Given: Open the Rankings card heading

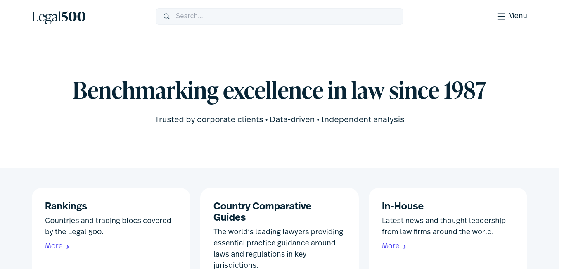Looking at the screenshot, I should tap(66, 206).
